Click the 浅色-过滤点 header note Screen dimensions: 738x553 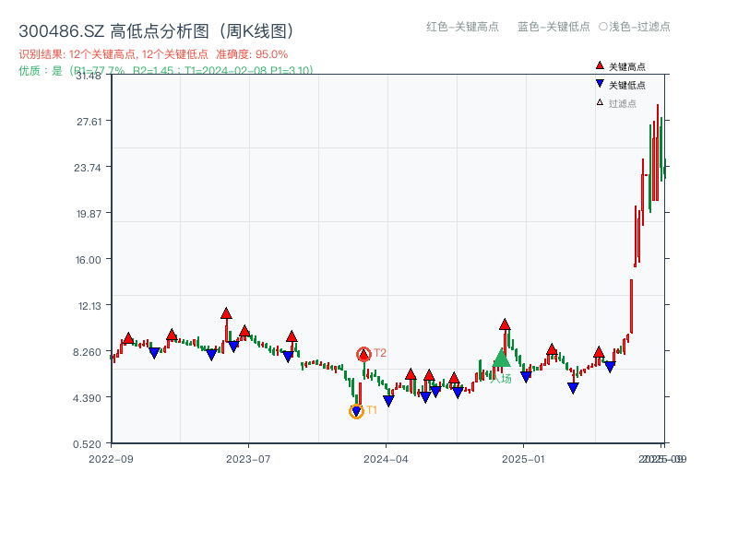(635, 27)
